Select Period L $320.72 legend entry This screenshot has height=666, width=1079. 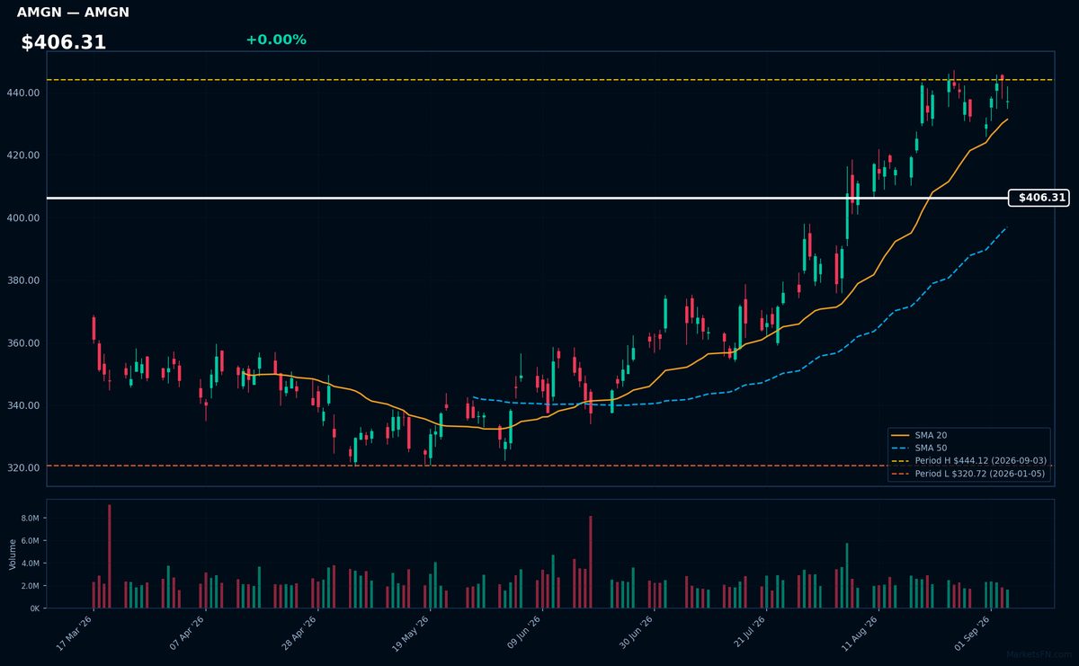(x=968, y=473)
